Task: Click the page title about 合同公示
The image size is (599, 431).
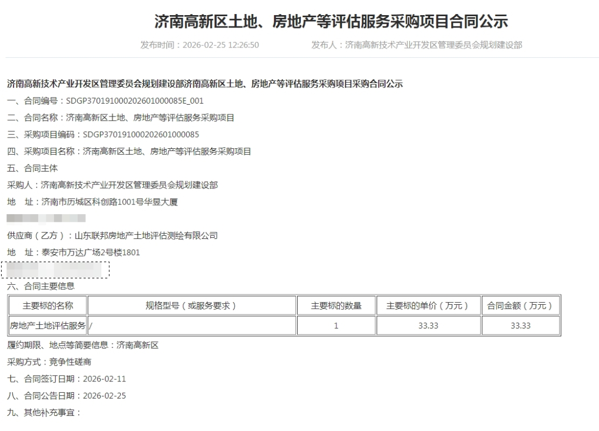Action: (331, 22)
